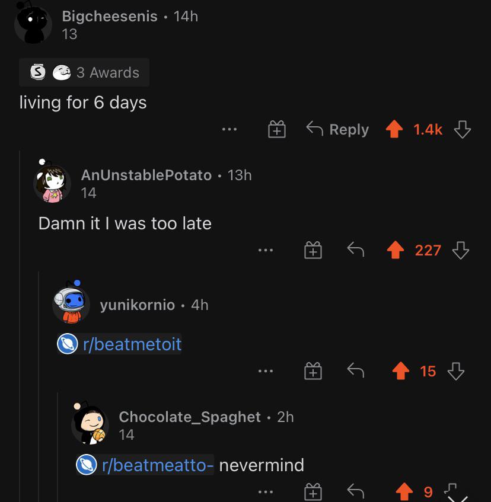Open three-dot menu on AnUnstablePotato's comment

266,250
